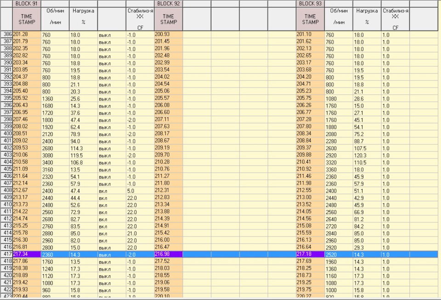This screenshot has height=300, width=441.
Task: Click time stamp cell 214.91
Action: 169,226
